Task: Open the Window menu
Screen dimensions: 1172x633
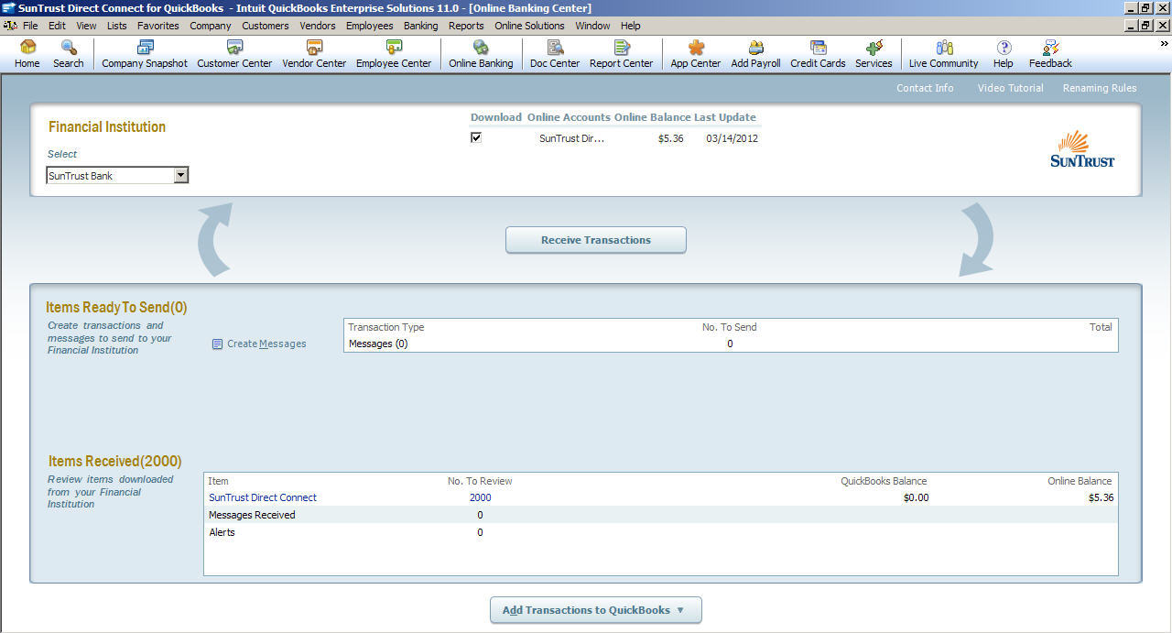Action: point(592,26)
